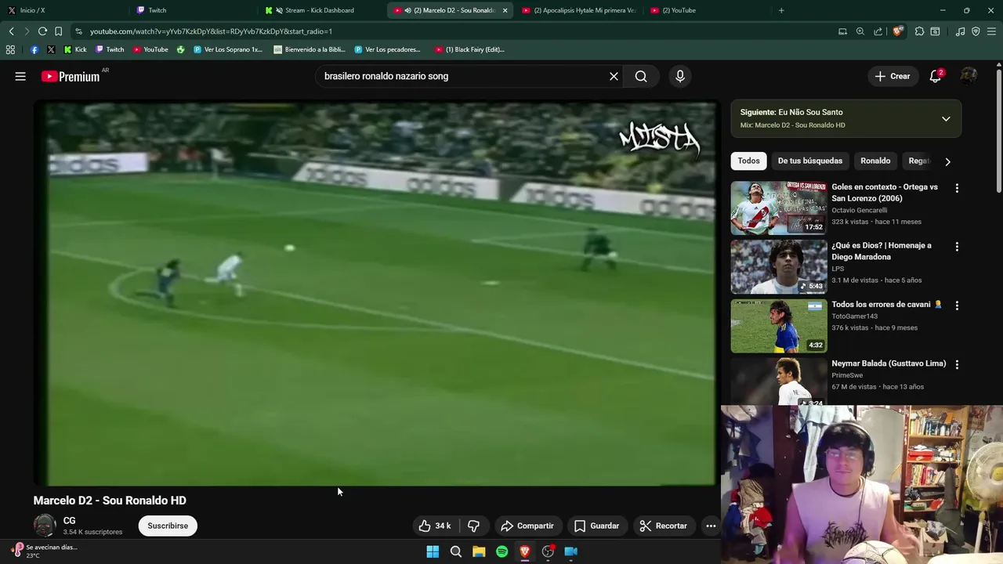Open Black Fairy (Edit) bookmark
1003x564 pixels.
(x=469, y=49)
